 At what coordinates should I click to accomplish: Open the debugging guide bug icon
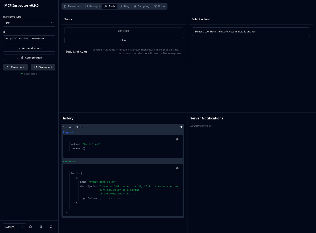click(x=41, y=227)
